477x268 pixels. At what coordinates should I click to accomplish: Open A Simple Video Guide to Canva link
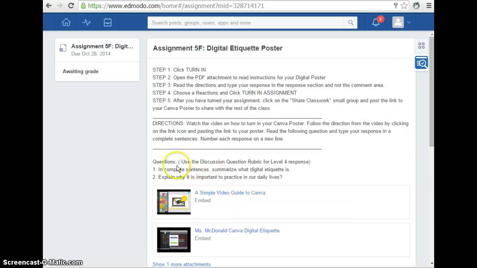[x=230, y=193]
